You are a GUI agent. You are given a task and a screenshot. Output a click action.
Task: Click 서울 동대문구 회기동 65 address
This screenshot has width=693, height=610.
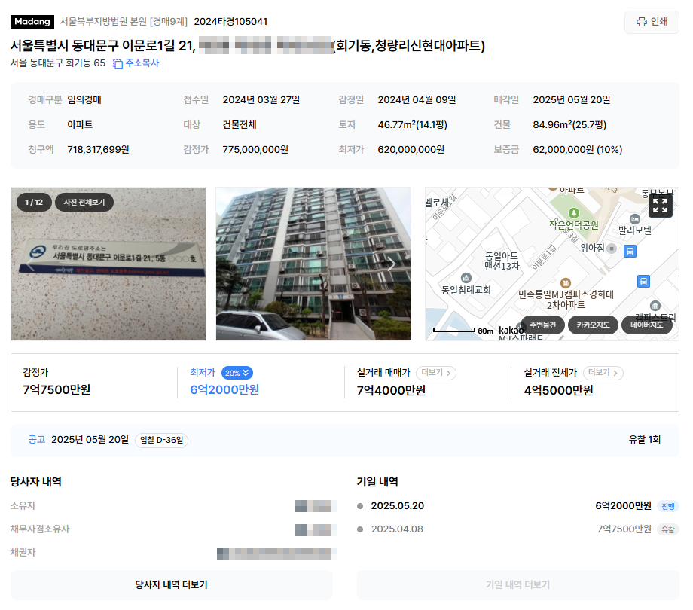coord(58,63)
